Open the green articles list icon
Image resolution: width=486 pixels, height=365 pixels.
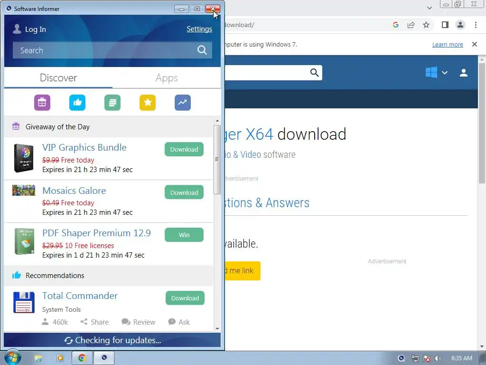point(112,103)
